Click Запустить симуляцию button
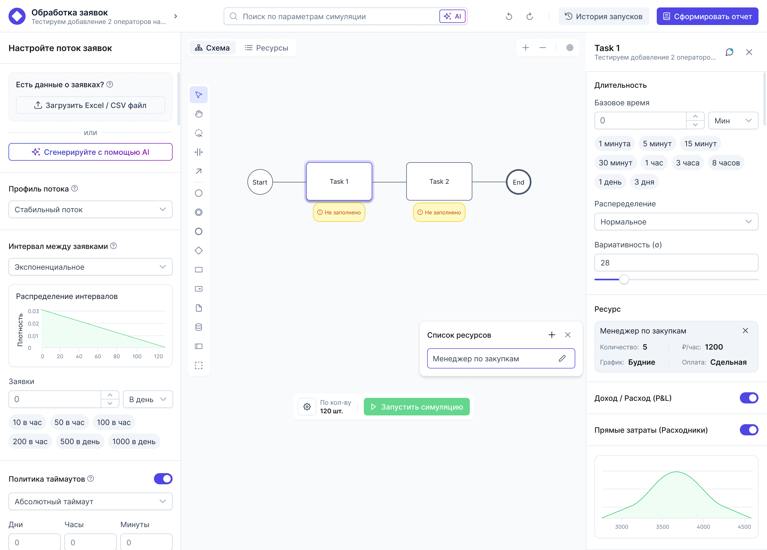Screen dimensions: 767x550 pos(416,407)
